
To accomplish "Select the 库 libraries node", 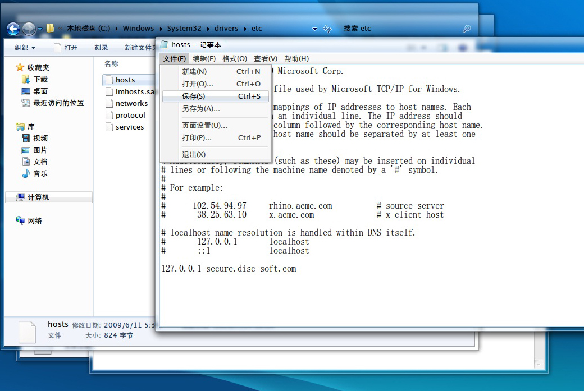I will click(x=25, y=126).
